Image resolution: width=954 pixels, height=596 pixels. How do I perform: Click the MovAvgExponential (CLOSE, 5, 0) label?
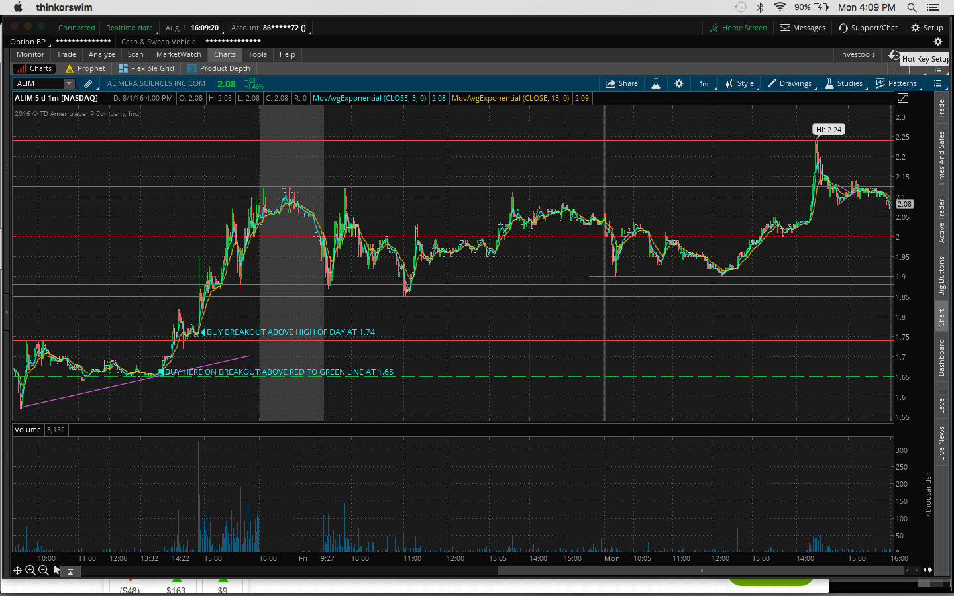(370, 98)
